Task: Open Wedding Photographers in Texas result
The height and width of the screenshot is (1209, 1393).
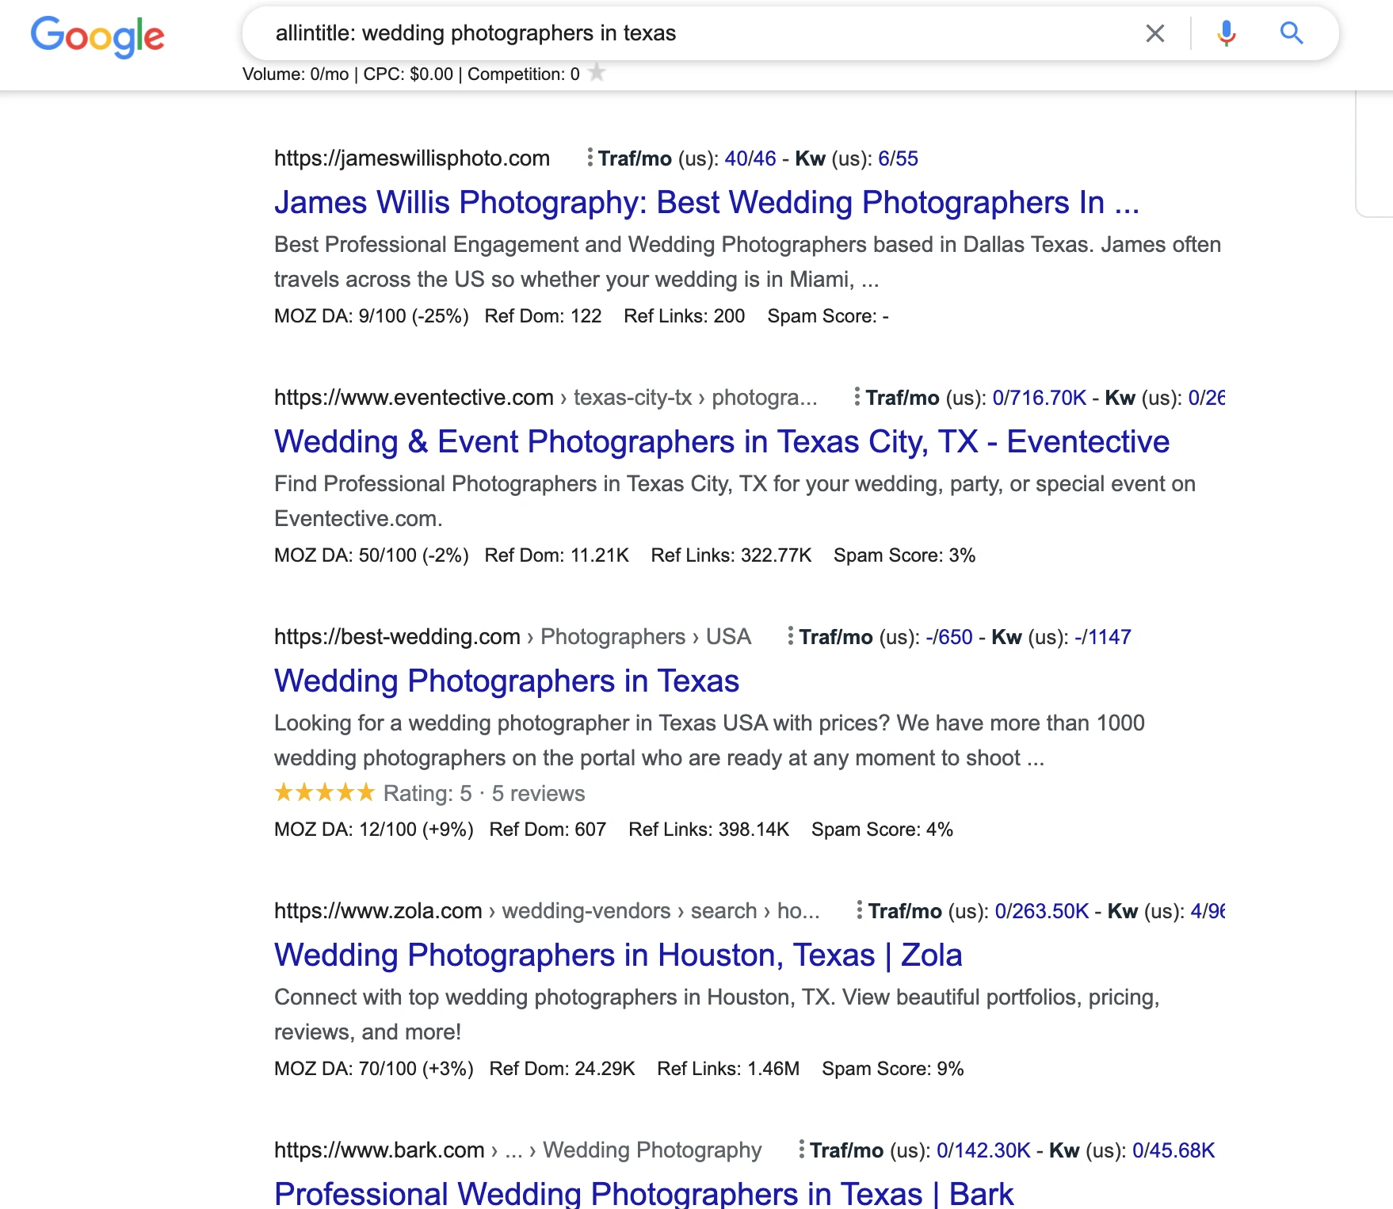Action: [506, 681]
